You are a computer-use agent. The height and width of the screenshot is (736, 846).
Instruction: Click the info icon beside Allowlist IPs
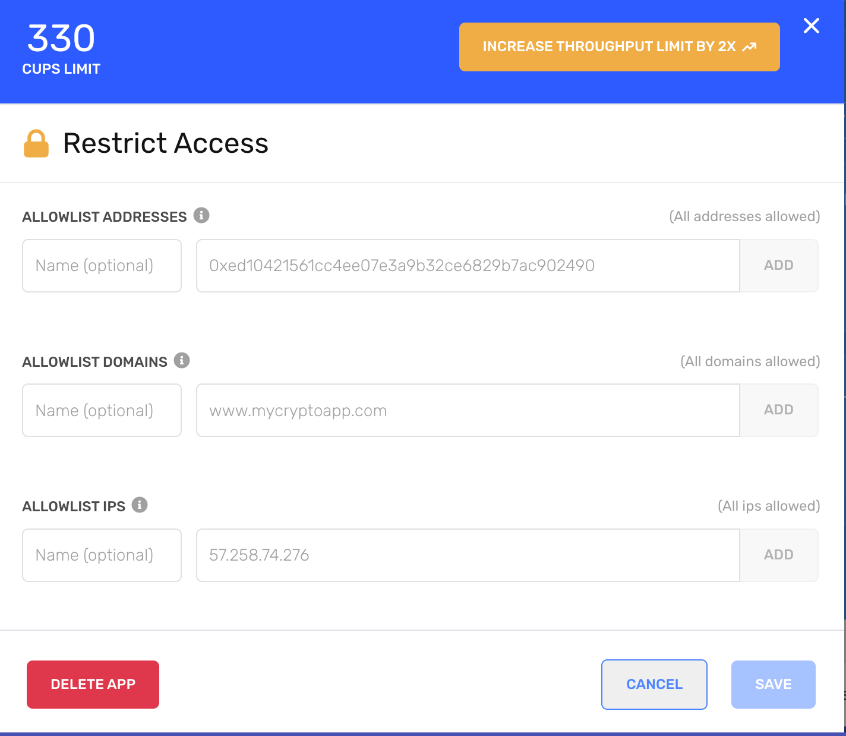coord(140,505)
